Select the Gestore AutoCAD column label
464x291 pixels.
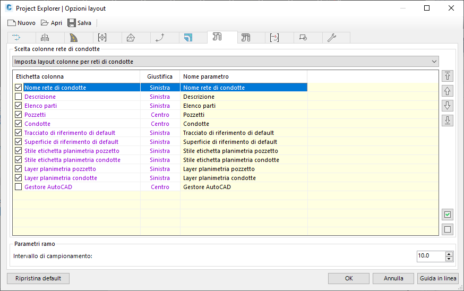48,187
